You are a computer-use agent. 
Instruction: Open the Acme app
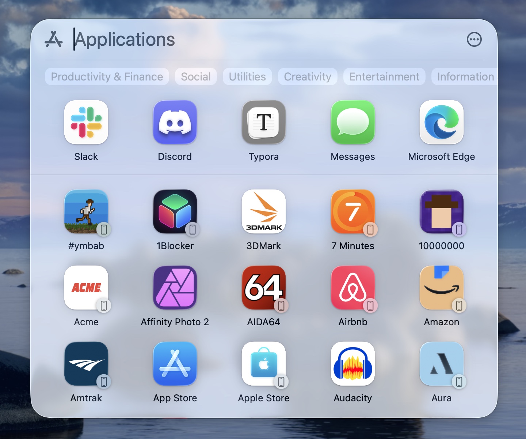(x=86, y=288)
